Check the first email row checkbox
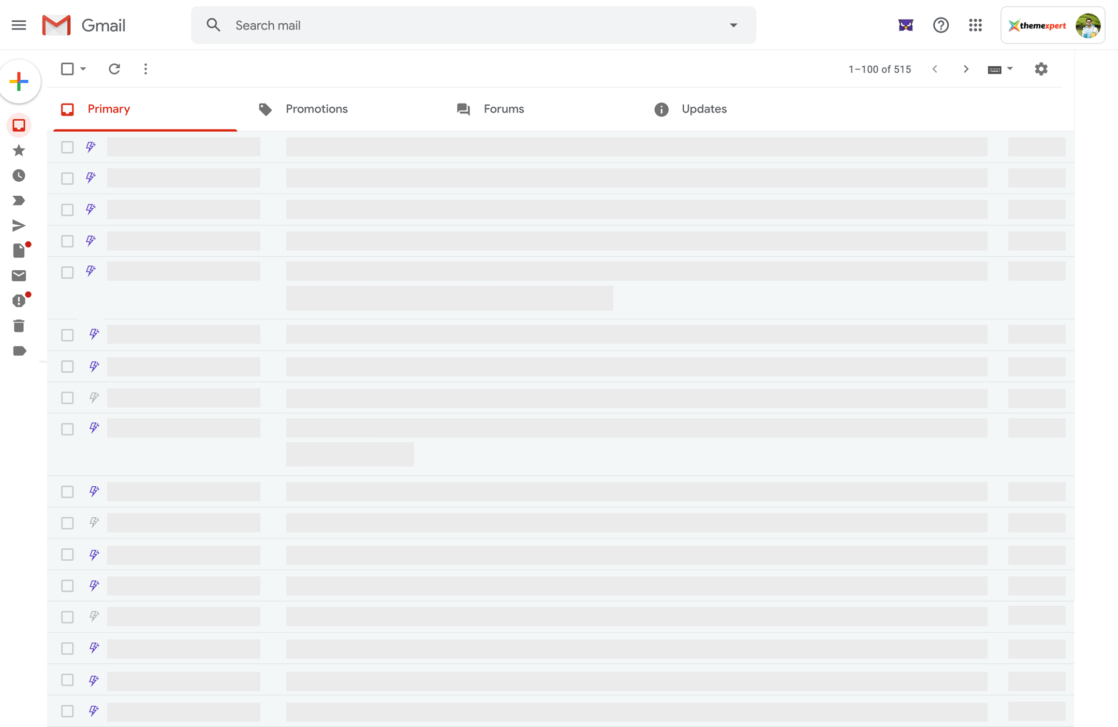 tap(67, 147)
